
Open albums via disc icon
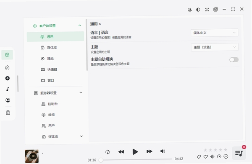coord(8,78)
